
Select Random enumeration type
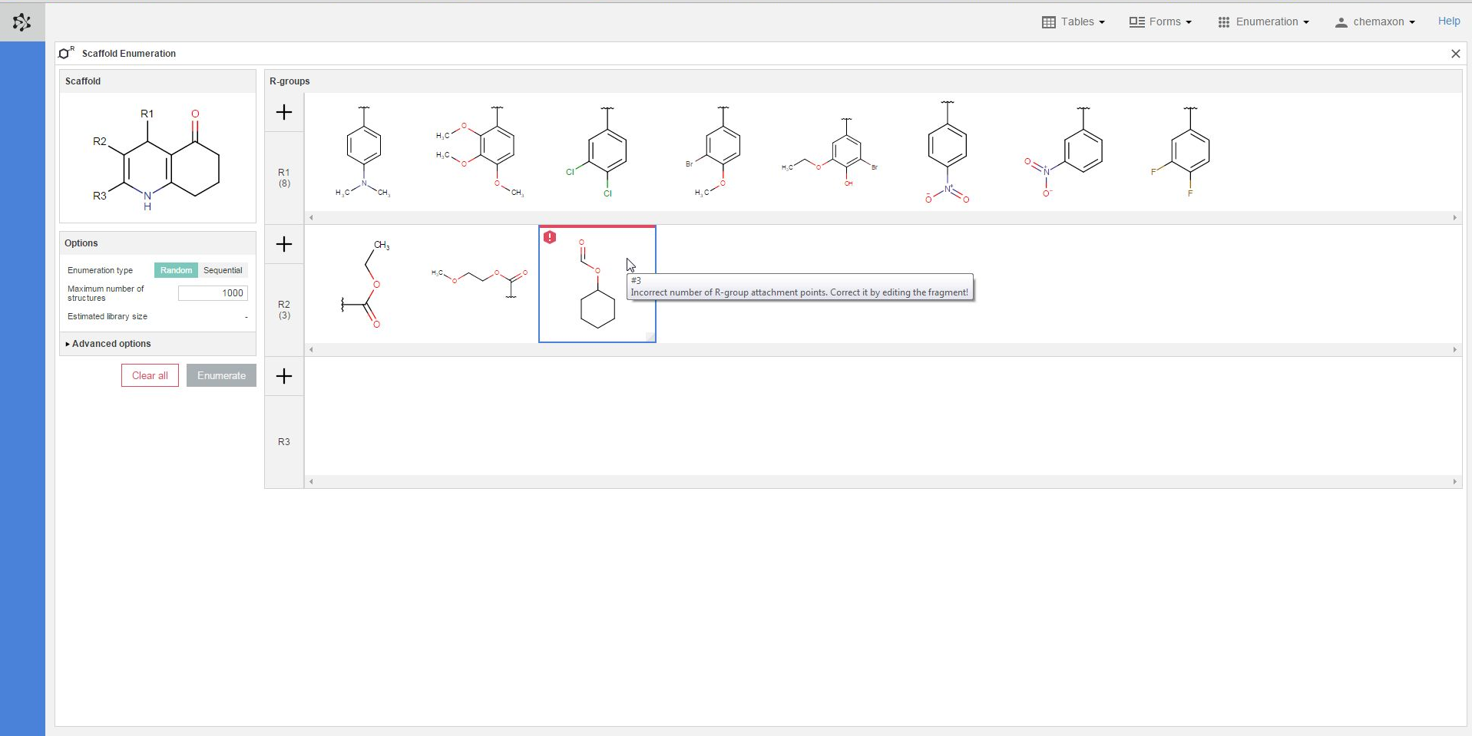point(176,270)
